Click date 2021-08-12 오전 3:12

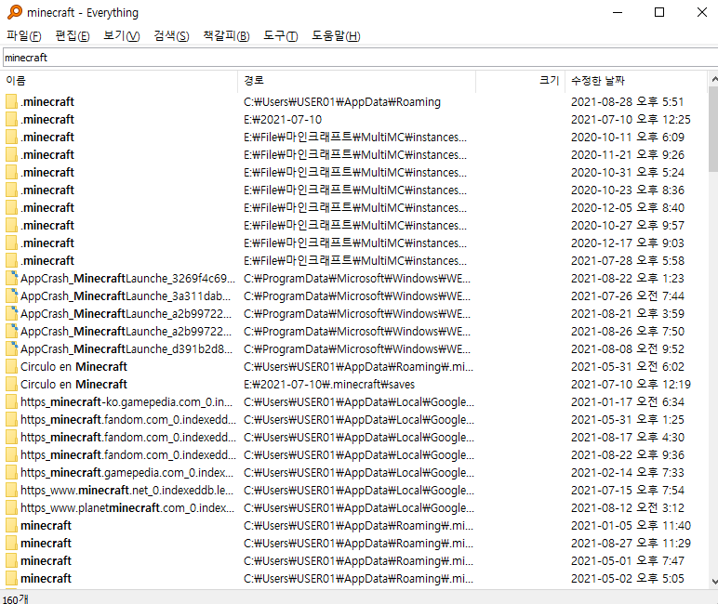pos(628,508)
